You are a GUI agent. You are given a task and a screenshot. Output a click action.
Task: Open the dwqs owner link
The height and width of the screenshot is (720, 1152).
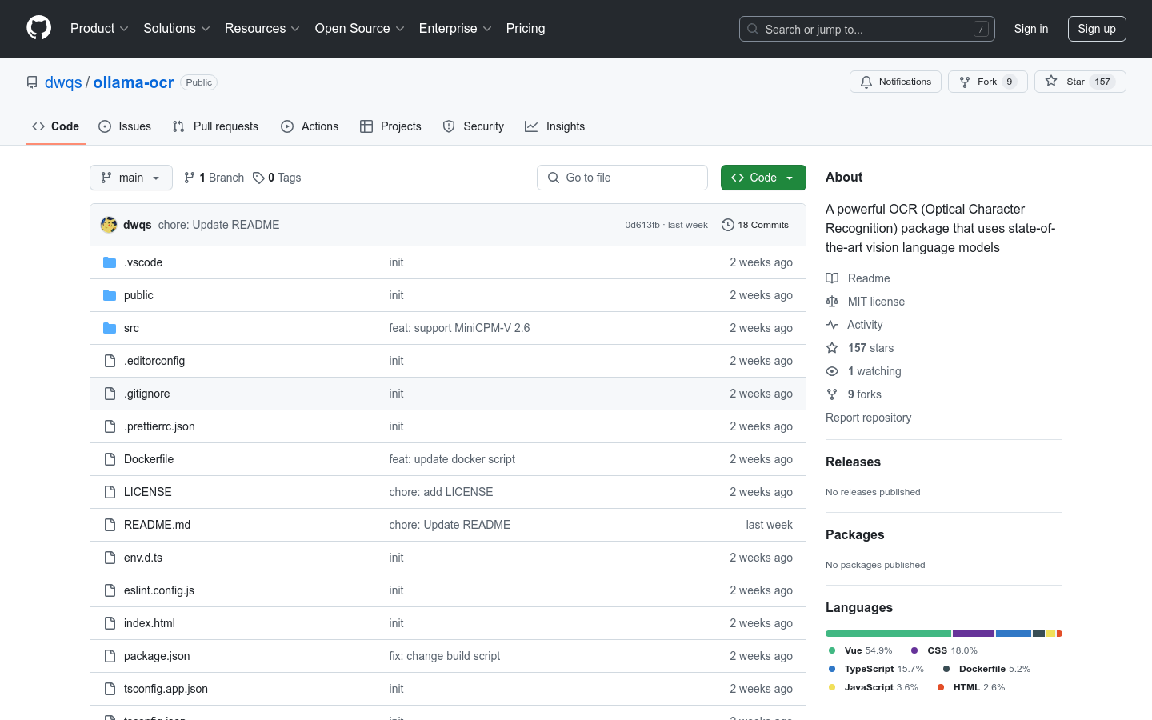pos(63,82)
